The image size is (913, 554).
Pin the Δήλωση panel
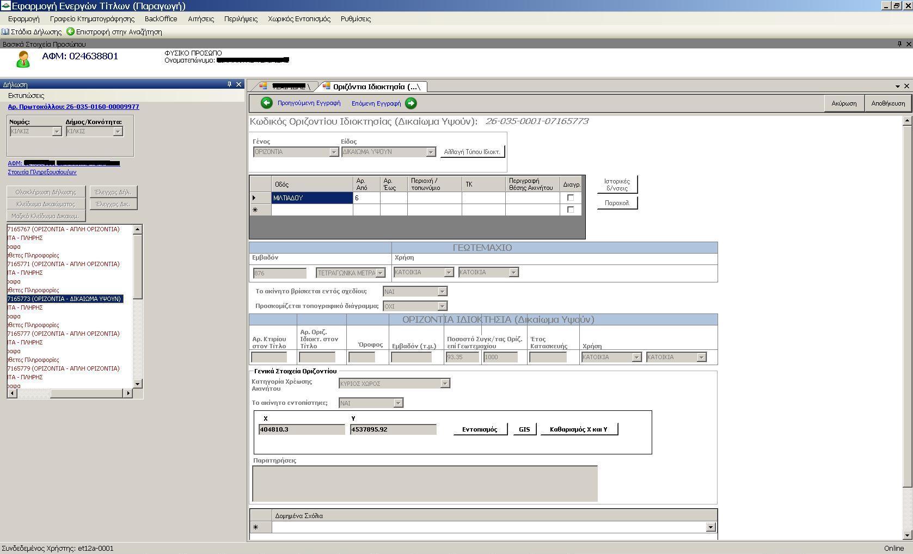229,84
